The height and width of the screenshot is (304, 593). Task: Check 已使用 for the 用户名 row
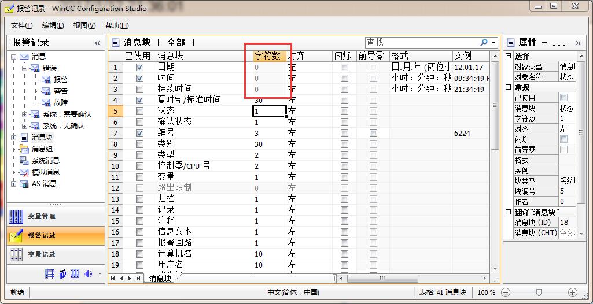tap(139, 265)
